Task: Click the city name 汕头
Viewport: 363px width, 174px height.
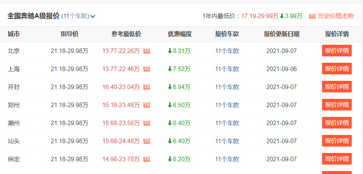Action: click(x=14, y=141)
